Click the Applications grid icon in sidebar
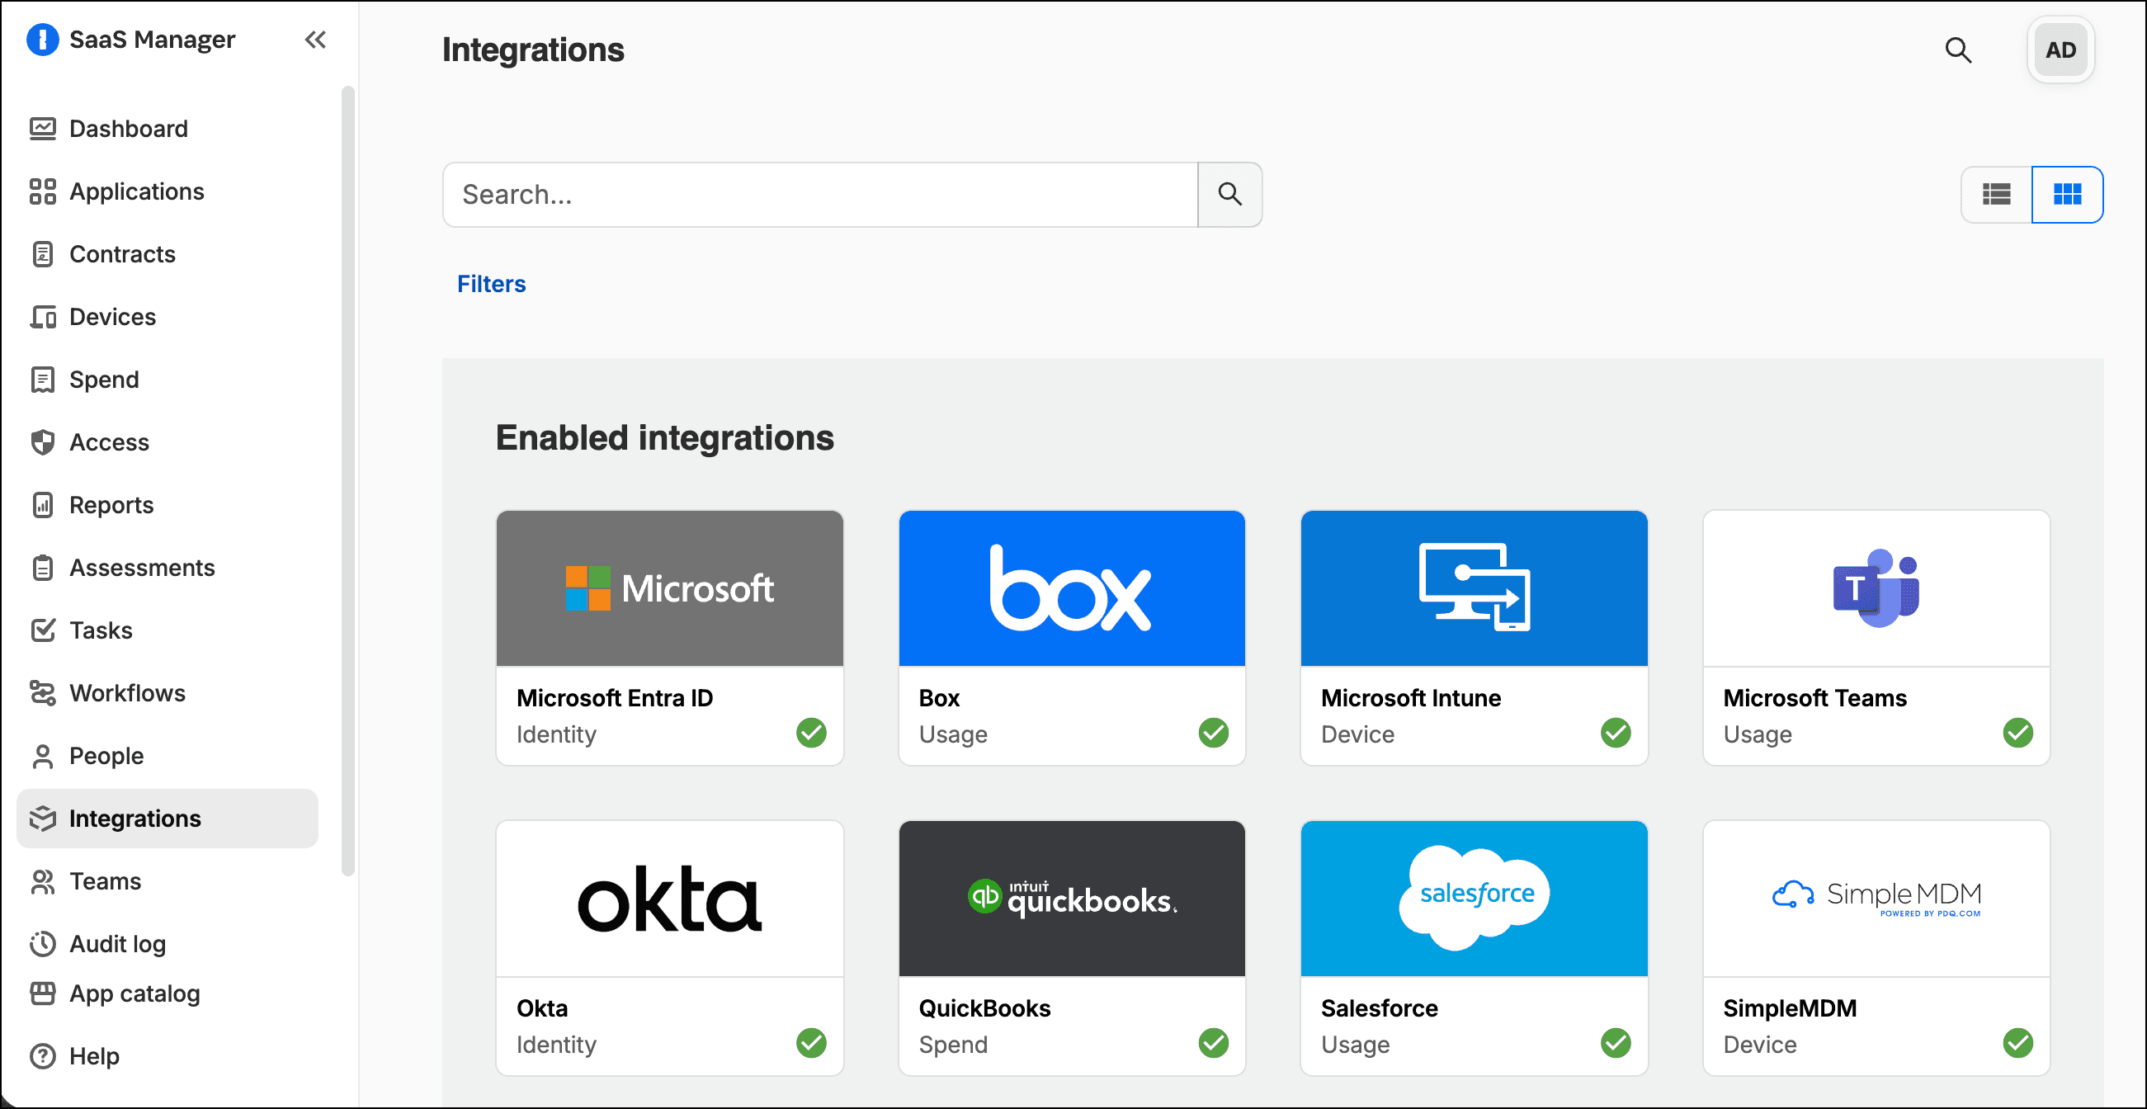2147x1109 pixels. (x=43, y=191)
